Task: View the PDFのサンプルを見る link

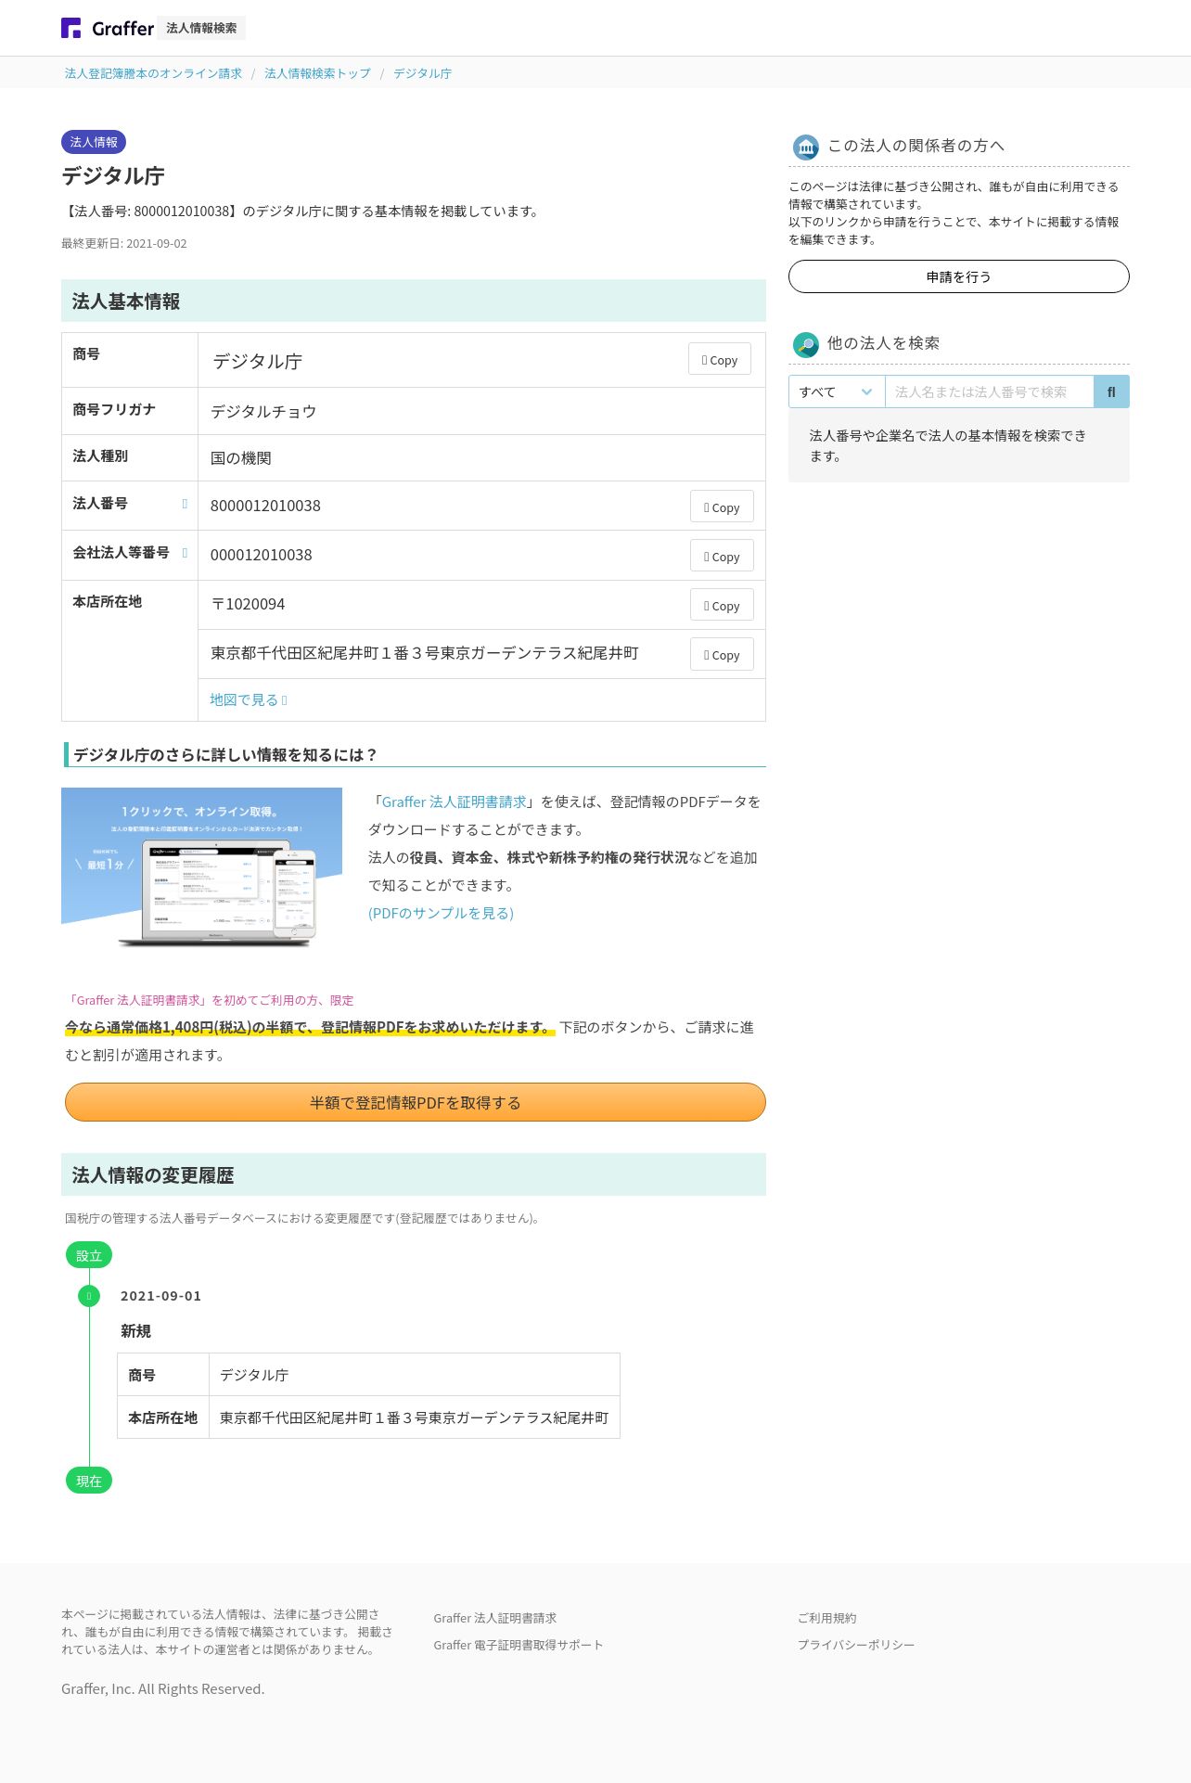Action: (x=441, y=913)
